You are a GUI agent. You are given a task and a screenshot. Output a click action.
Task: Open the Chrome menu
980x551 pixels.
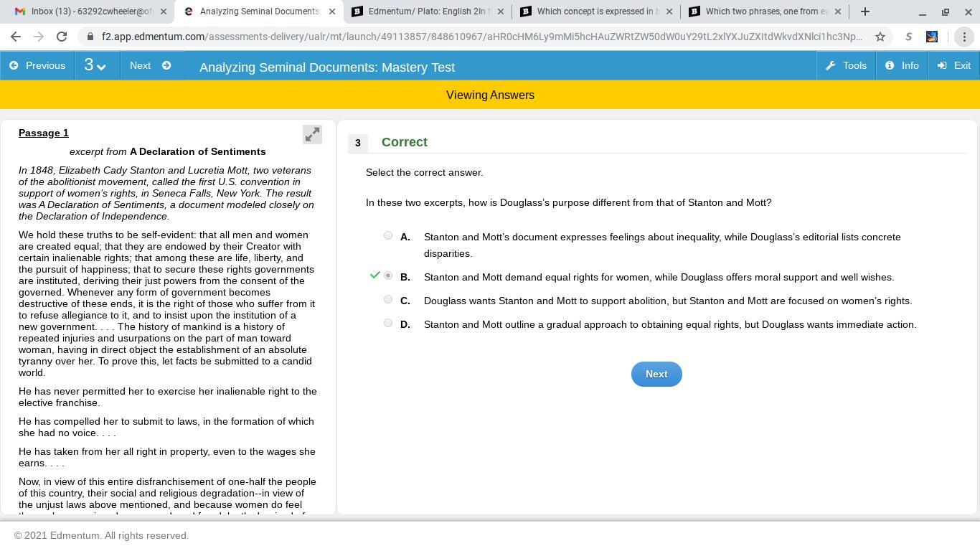click(963, 37)
